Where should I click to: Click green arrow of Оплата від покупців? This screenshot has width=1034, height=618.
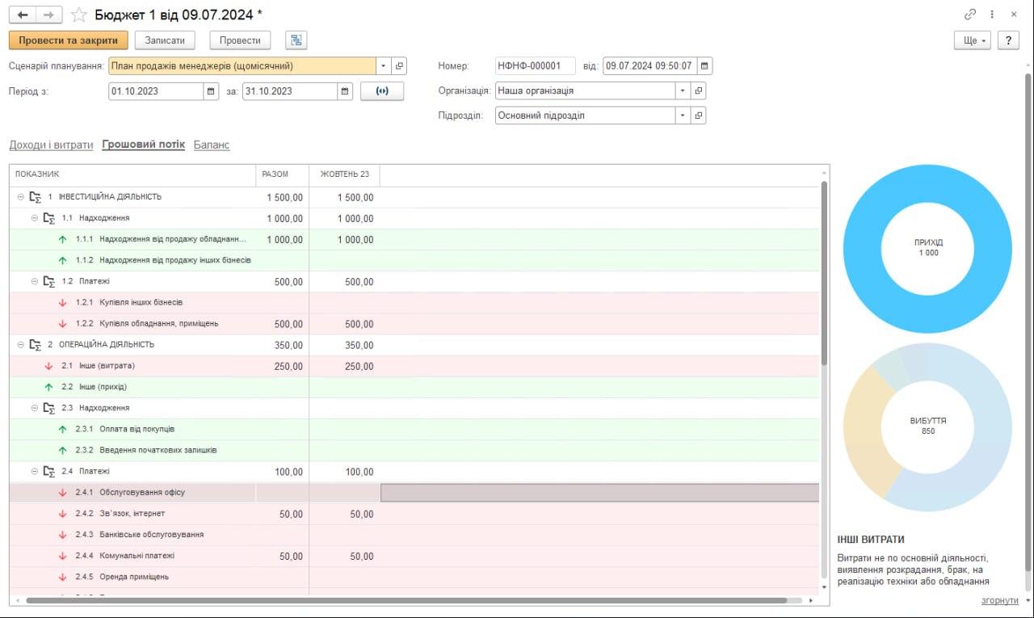click(x=62, y=429)
